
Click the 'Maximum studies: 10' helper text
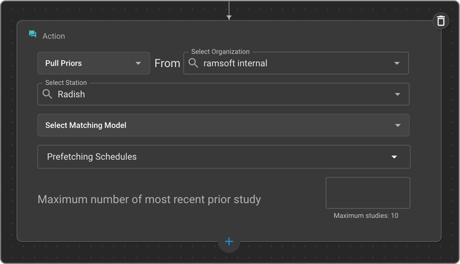click(x=366, y=215)
